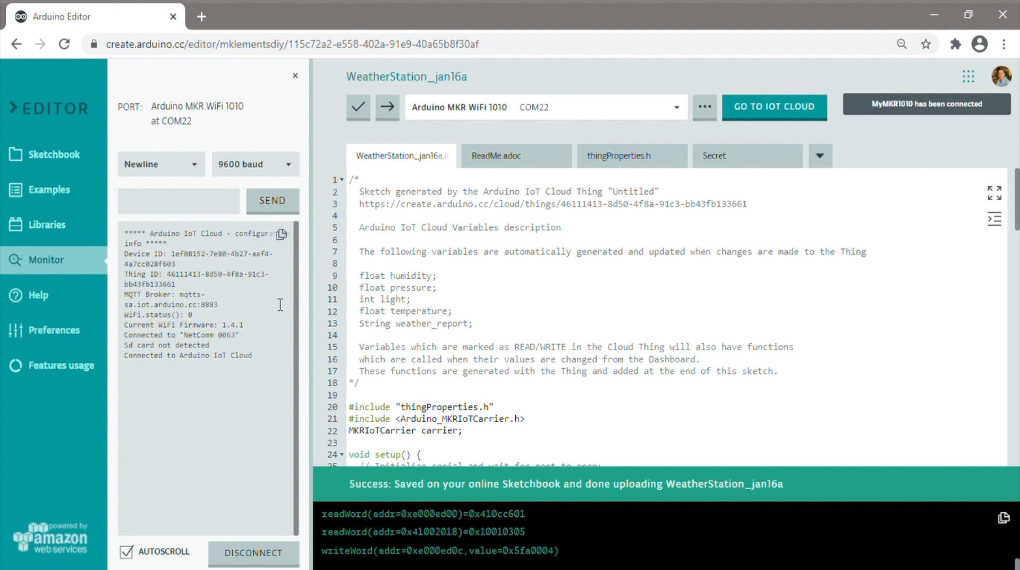Click the auto-indent code icon

pyautogui.click(x=994, y=219)
